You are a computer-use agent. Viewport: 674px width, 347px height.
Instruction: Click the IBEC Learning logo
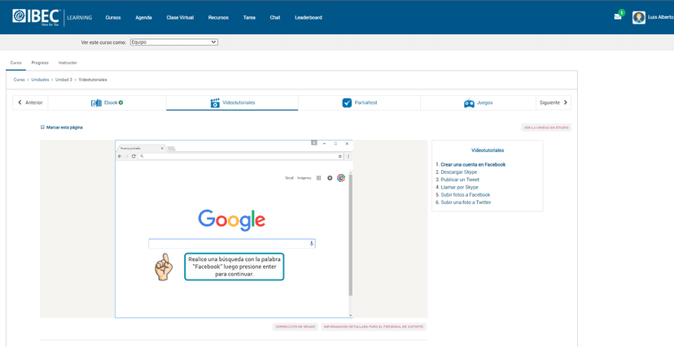(52, 17)
